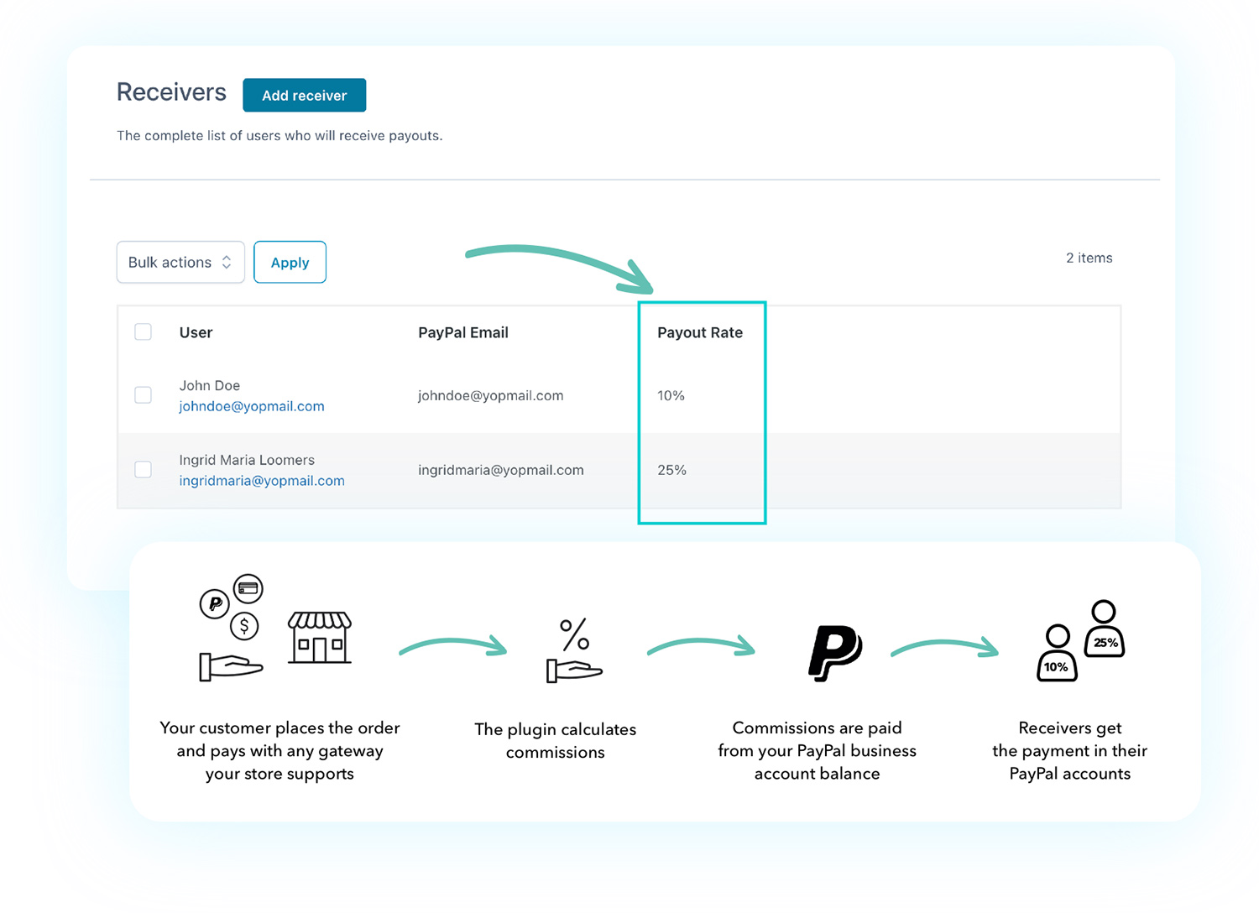Select the payment methods icon with coin and card
This screenshot has height=913, width=1259.
click(x=231, y=625)
